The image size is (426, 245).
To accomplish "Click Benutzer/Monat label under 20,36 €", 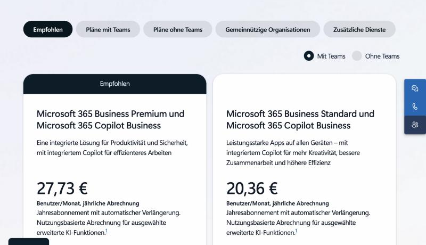I will pos(277,203).
